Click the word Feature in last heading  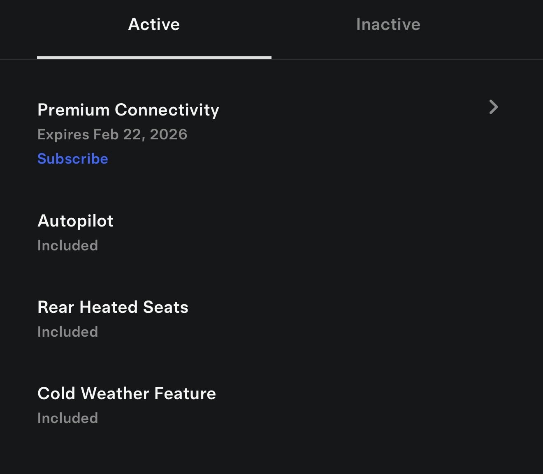185,393
